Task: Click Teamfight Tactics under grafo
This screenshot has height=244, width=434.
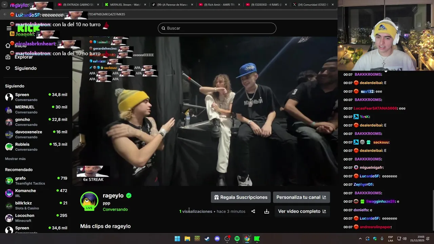Action: [30, 183]
